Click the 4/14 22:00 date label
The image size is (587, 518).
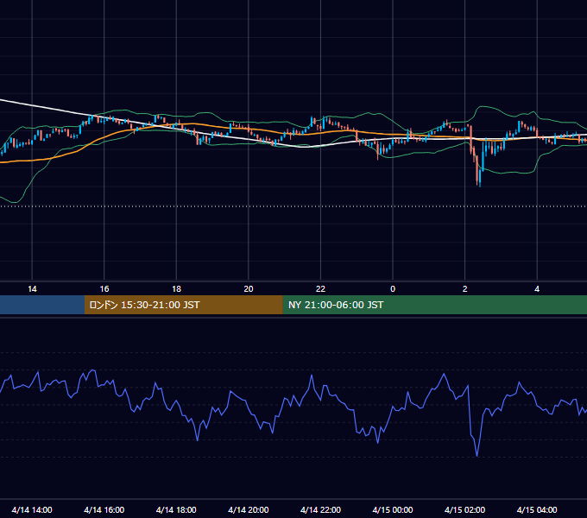[x=320, y=509]
